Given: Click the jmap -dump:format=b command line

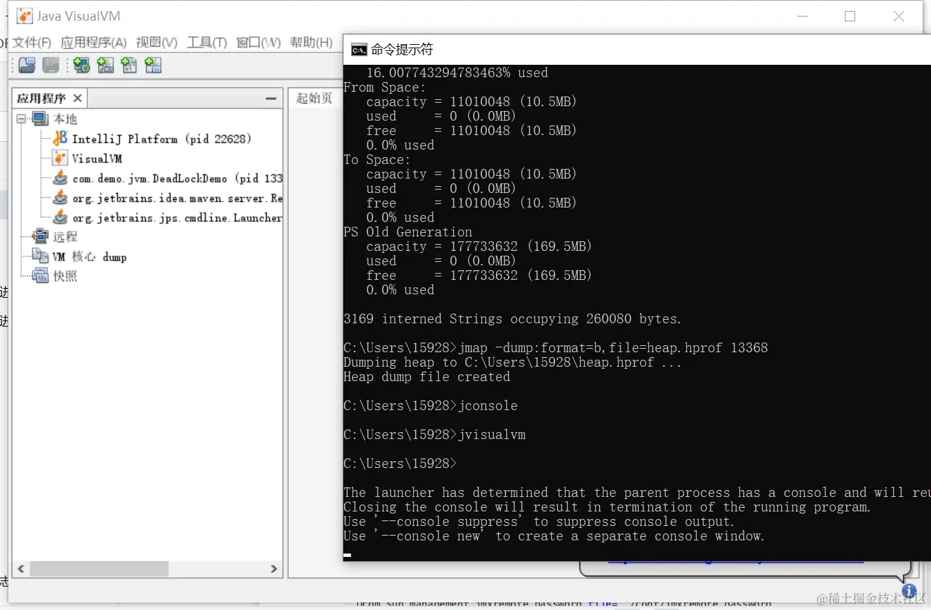Looking at the screenshot, I should pos(556,348).
